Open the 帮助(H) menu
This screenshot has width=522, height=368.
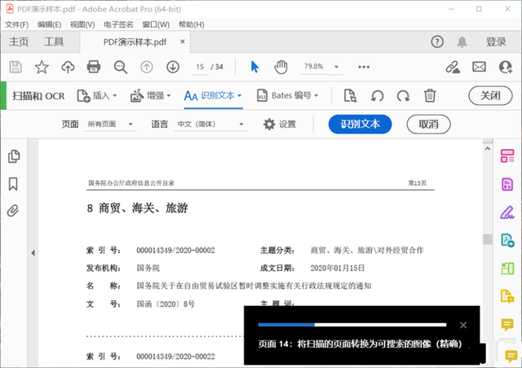[192, 24]
